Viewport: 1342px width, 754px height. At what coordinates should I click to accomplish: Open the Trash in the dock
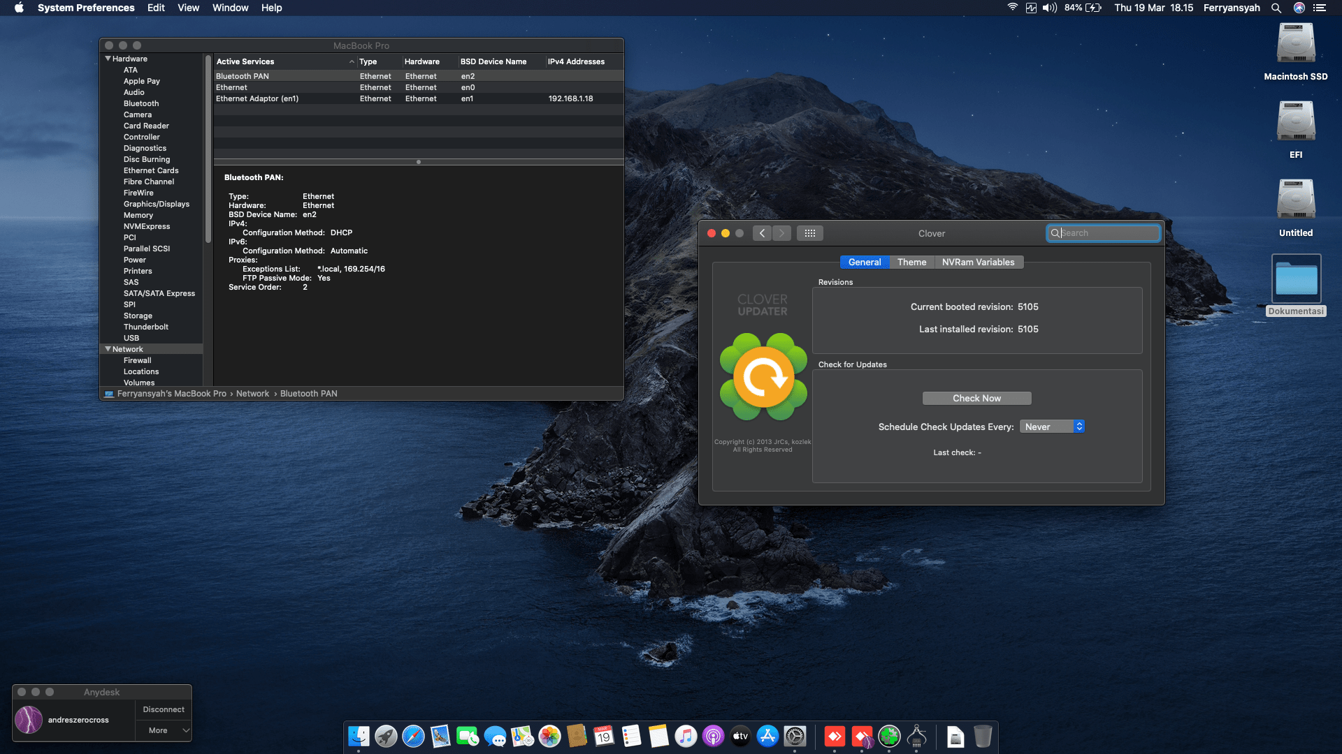(x=983, y=736)
